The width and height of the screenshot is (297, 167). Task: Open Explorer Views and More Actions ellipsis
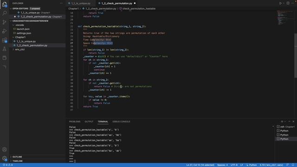(61, 3)
